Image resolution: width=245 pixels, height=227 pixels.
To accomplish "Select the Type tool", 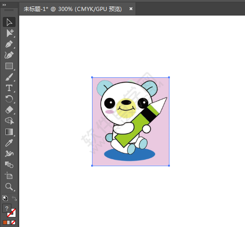I will coord(9,88).
